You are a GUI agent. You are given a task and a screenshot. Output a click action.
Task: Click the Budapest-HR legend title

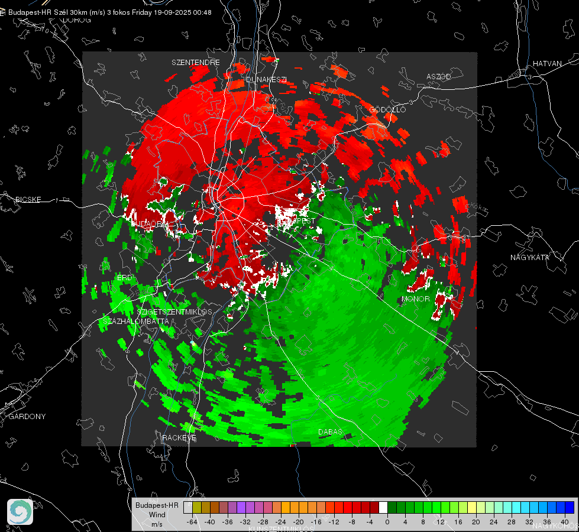coord(157,505)
